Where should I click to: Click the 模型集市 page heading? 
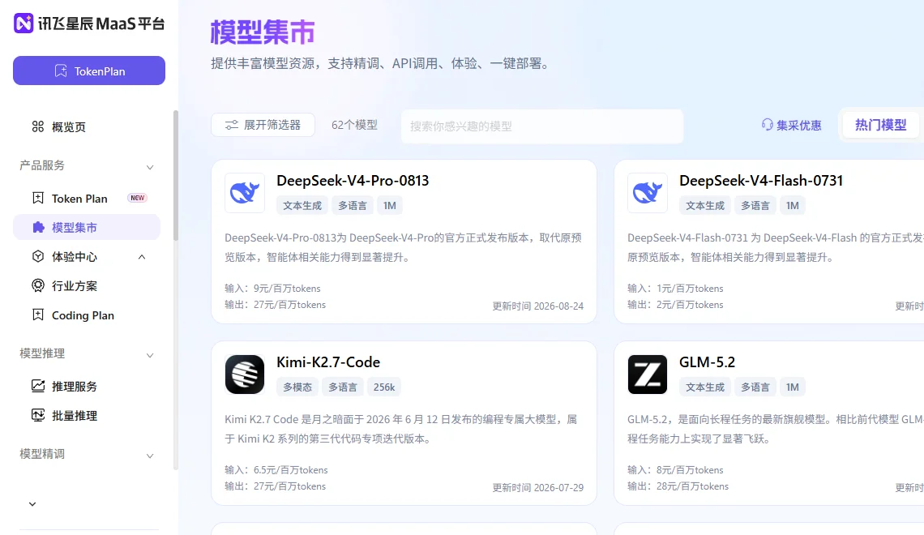263,32
